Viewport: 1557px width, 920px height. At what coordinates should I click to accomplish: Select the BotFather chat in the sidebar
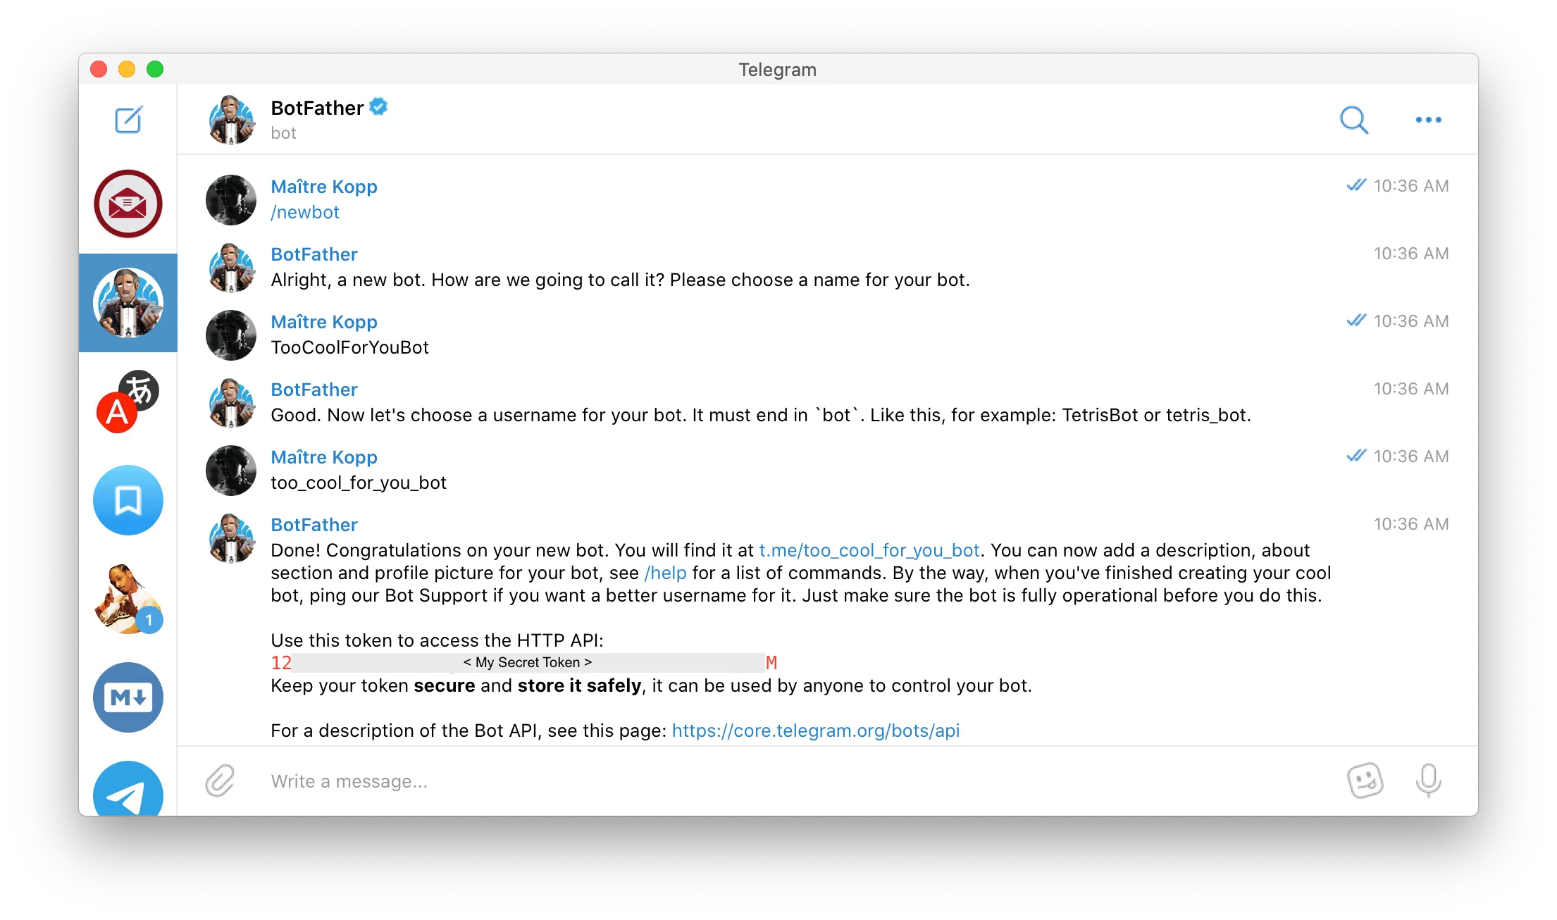[128, 303]
